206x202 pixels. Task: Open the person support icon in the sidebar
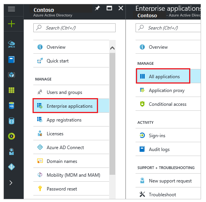tap(11, 151)
